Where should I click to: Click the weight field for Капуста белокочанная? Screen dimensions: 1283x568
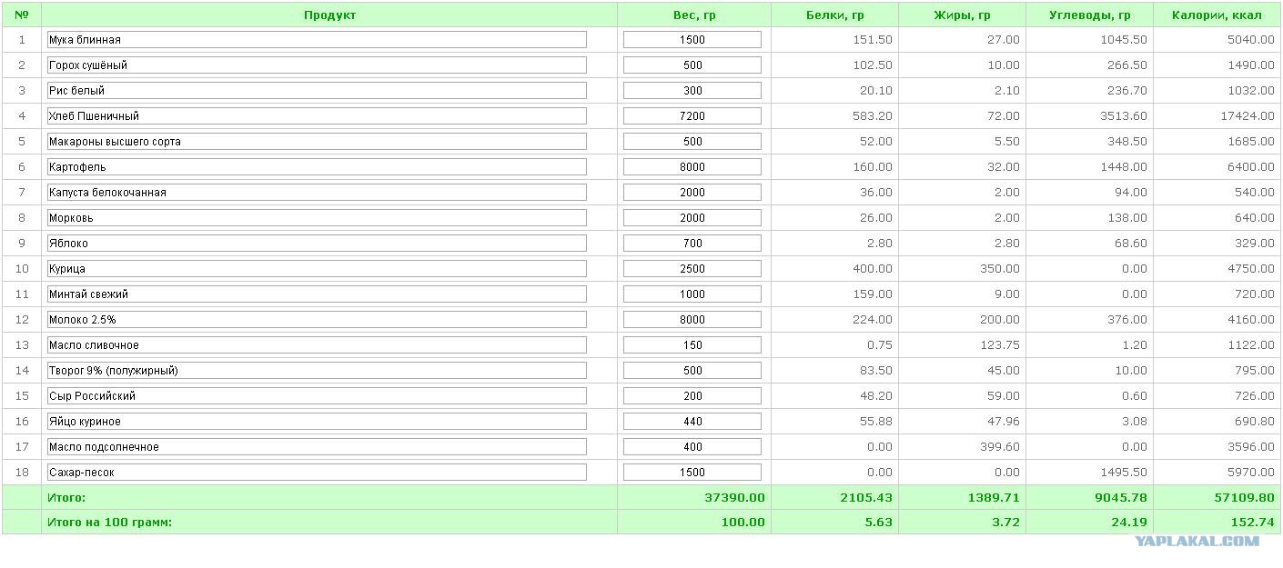tap(692, 193)
